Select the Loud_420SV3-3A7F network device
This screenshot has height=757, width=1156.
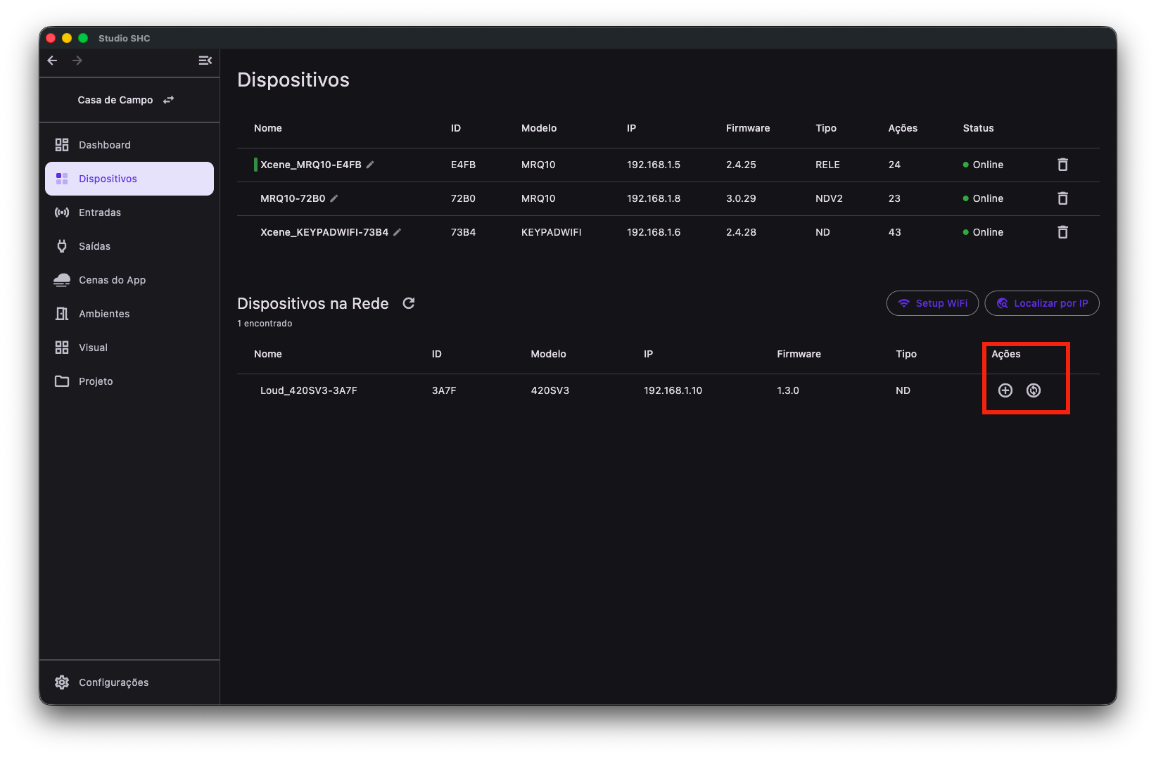pos(309,390)
